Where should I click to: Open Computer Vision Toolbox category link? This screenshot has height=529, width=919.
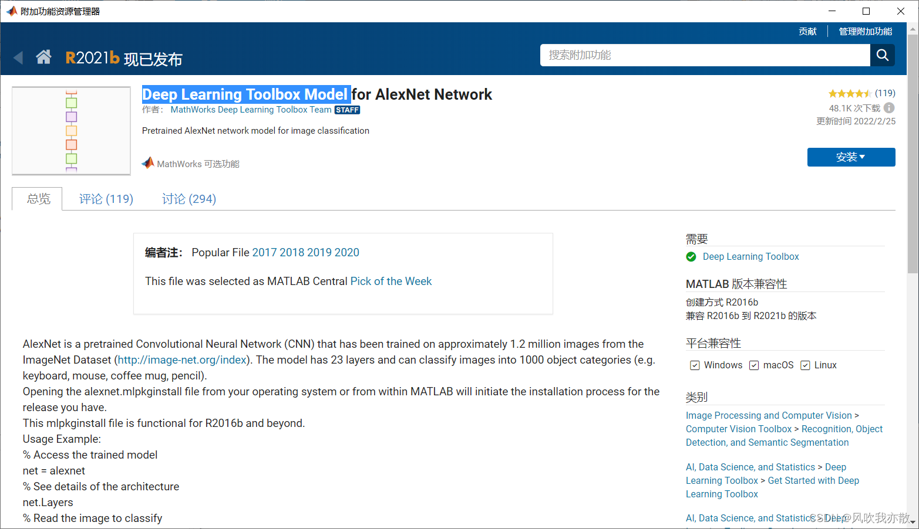tap(739, 429)
